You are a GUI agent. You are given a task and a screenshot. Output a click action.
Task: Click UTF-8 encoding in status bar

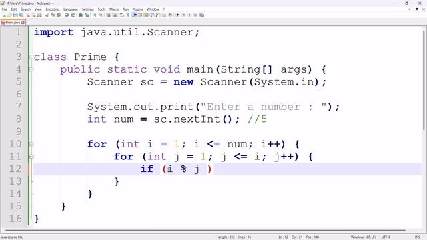pos(386,237)
